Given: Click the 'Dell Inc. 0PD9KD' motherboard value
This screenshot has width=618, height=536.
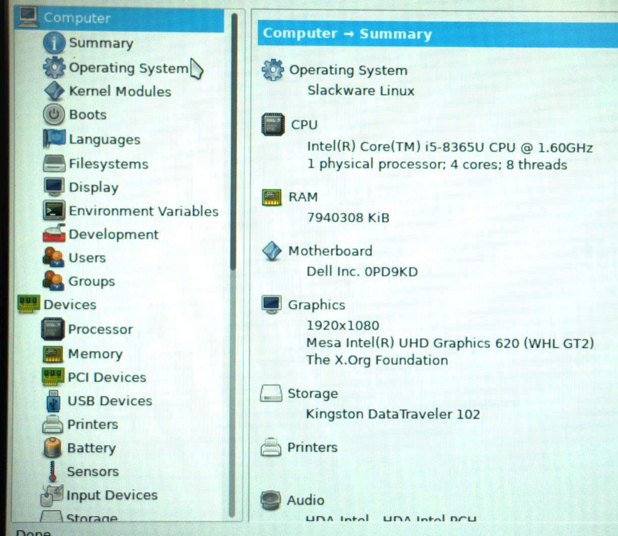Looking at the screenshot, I should tap(362, 272).
